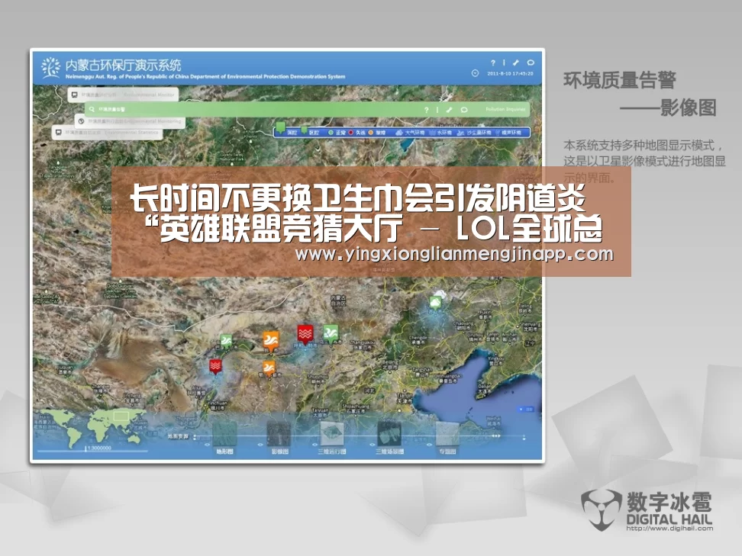Open the Environmental Monitoring menu card
The image size is (742, 556).
pyautogui.click(x=130, y=121)
